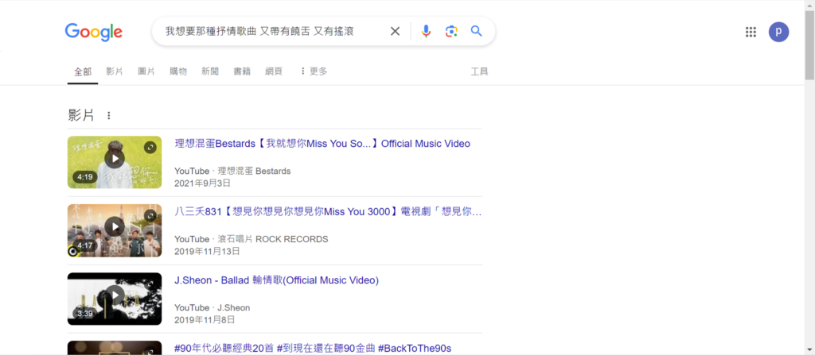Click inside the search query field
The width and height of the screenshot is (815, 355).
(x=271, y=32)
